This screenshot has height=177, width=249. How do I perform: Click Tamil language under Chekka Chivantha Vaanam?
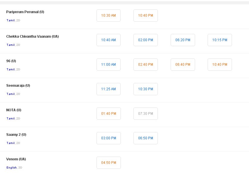point(11,45)
